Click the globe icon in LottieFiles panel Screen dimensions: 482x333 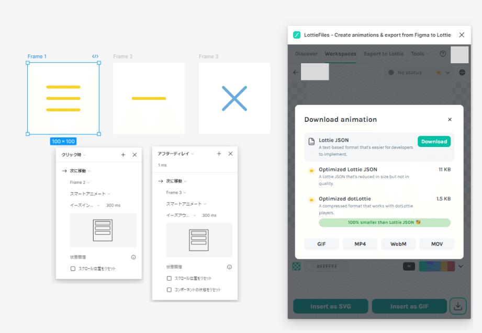[x=462, y=73]
